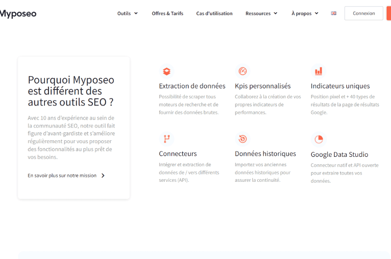Click the Connecteurs branch icon
Viewport: 391px width, 259px height.
[167, 139]
